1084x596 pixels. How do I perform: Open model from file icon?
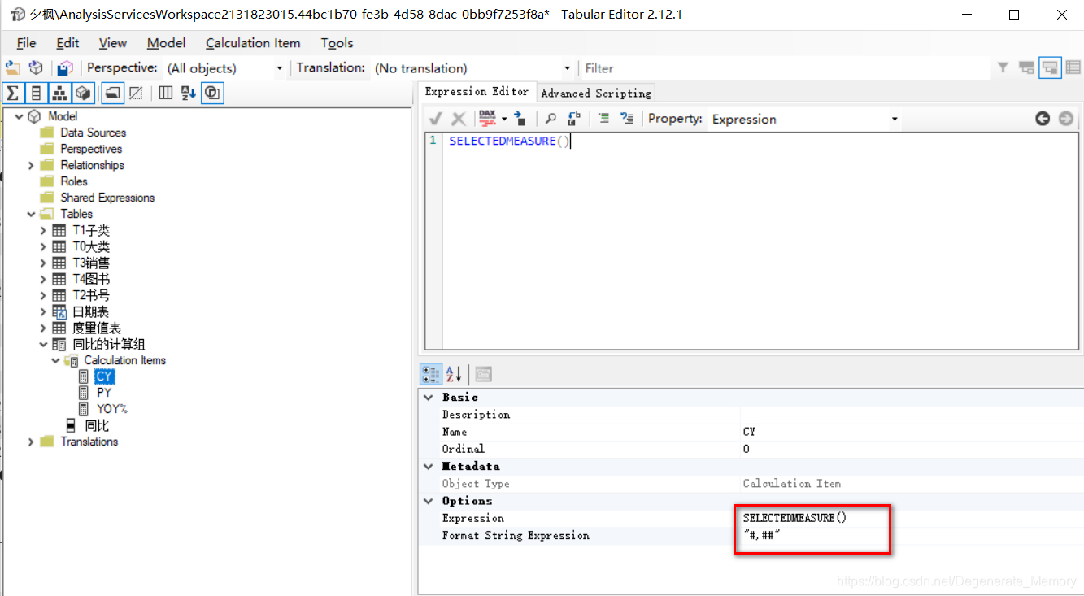coord(12,68)
